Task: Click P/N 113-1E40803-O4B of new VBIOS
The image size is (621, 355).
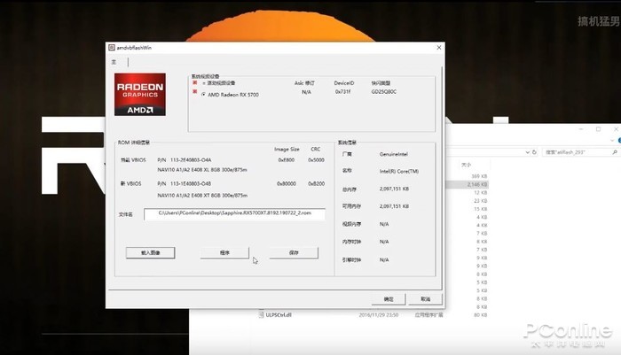Action: coord(185,184)
